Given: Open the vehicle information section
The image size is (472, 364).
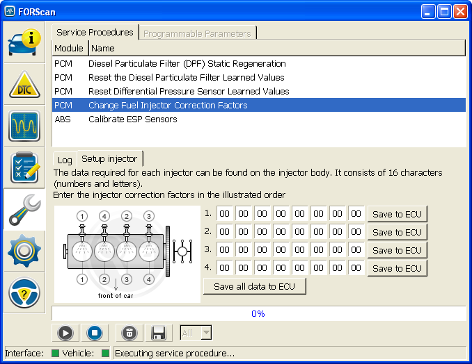Looking at the screenshot, I should (x=24, y=42).
